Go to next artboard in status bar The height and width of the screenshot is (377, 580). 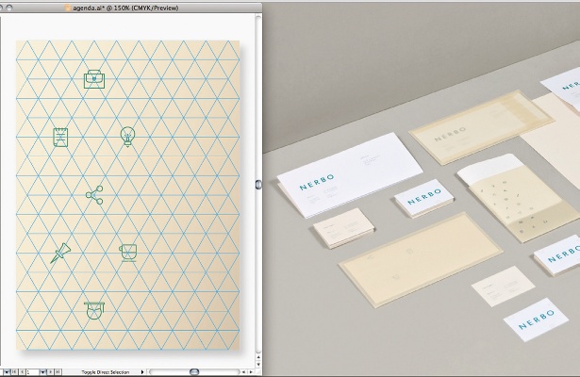pyautogui.click(x=50, y=372)
